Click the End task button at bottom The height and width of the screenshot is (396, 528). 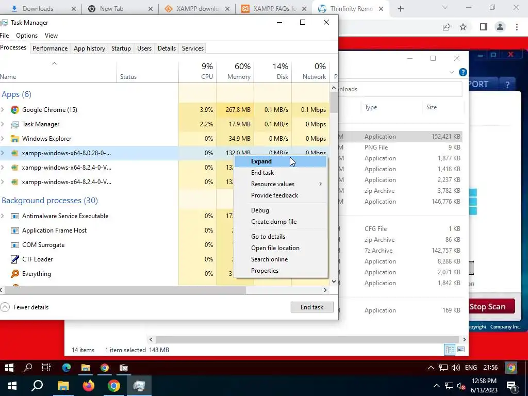[312, 307]
